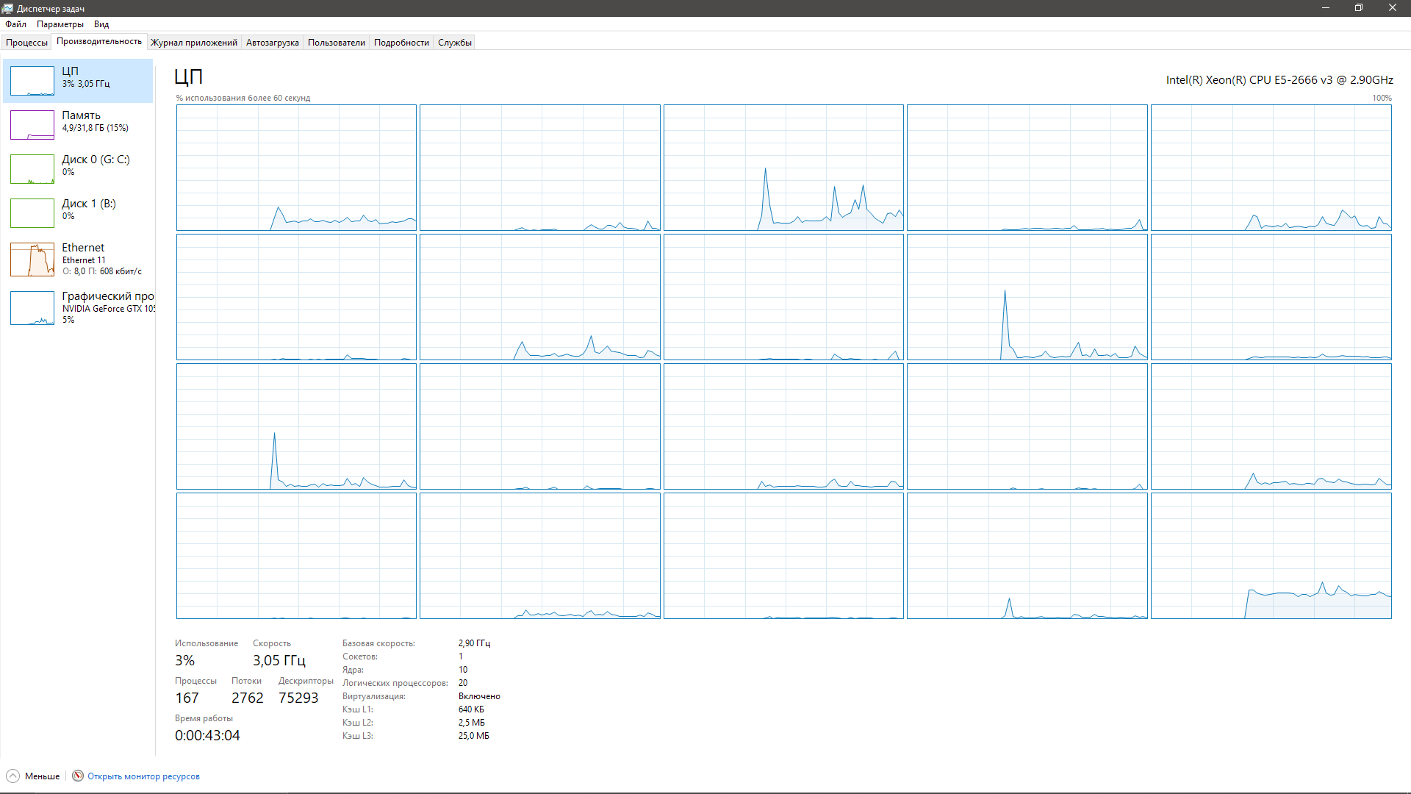The height and width of the screenshot is (794, 1411).
Task: Open the Подробности tab
Action: point(401,43)
